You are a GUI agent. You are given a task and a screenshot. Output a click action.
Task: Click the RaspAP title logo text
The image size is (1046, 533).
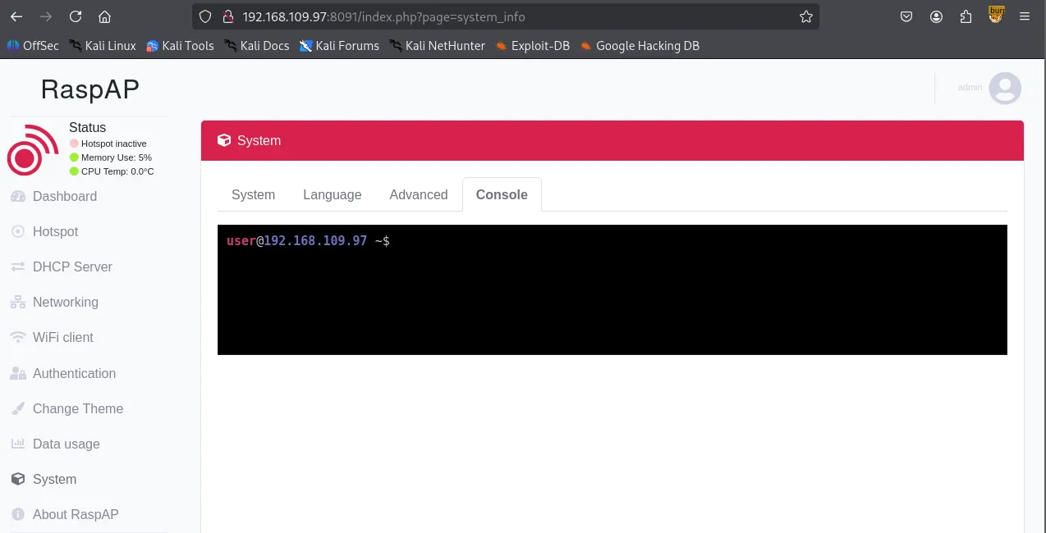click(90, 90)
